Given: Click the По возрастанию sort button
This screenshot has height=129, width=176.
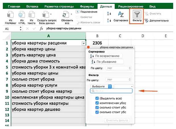Looking at the screenshot, I should click(x=106, y=56).
